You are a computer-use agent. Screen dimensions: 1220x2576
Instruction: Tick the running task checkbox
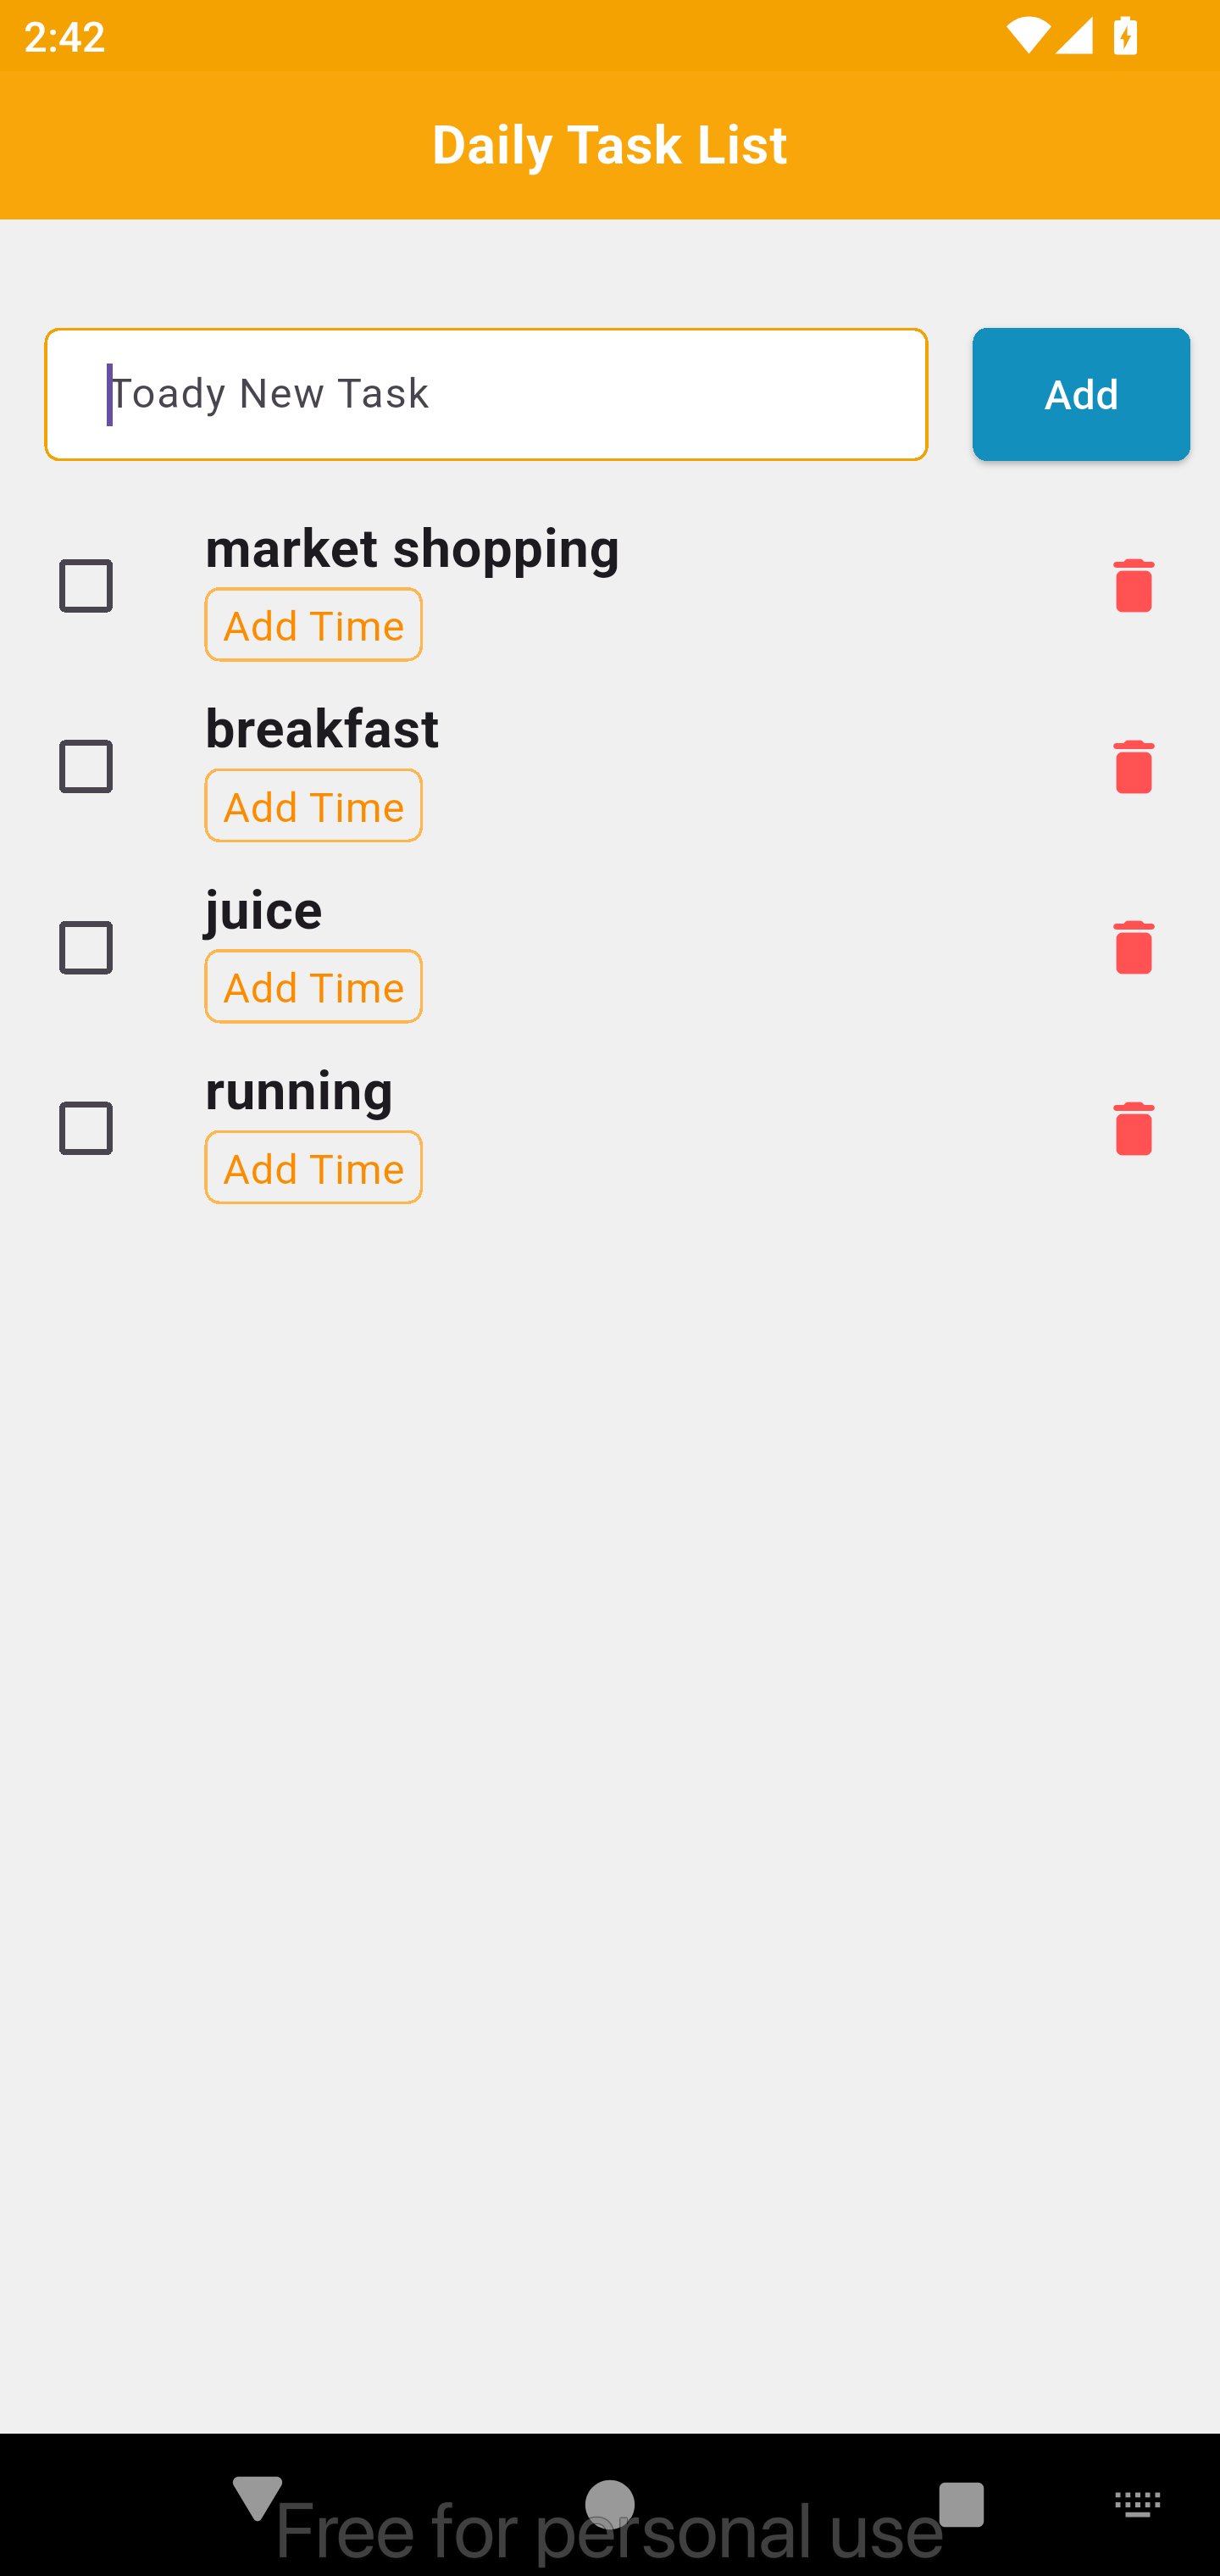[x=86, y=1128]
